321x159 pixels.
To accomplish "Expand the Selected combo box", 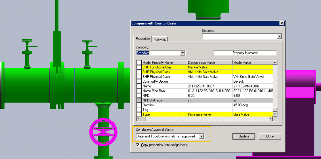I will tap(279, 36).
